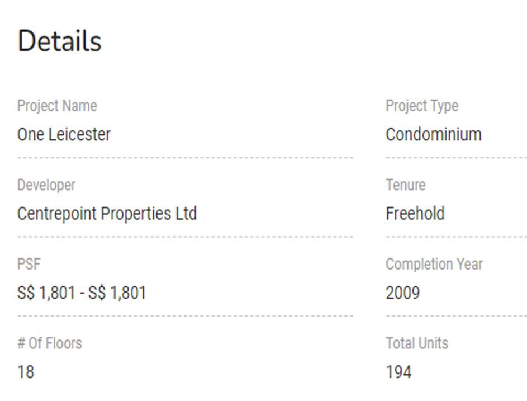Click the dashed divider below the PSF value
This screenshot has width=527, height=401.
coord(185,316)
